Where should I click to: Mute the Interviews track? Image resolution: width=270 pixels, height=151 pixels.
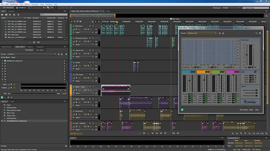(90, 26)
